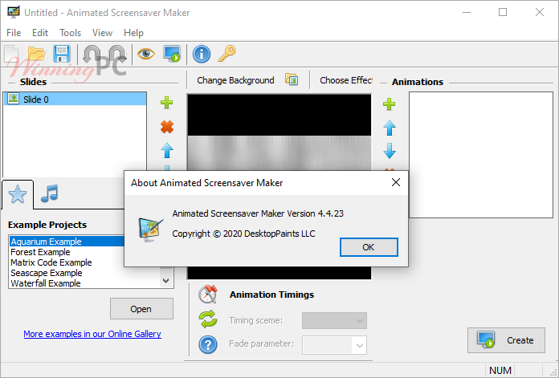Click the Create screensaver button
Image resolution: width=559 pixels, height=378 pixels.
[506, 340]
